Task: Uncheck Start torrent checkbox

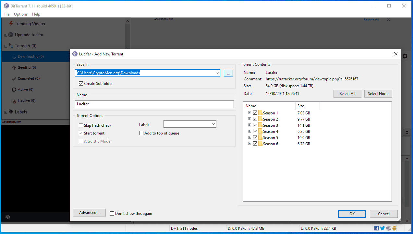Action: [x=81, y=133]
